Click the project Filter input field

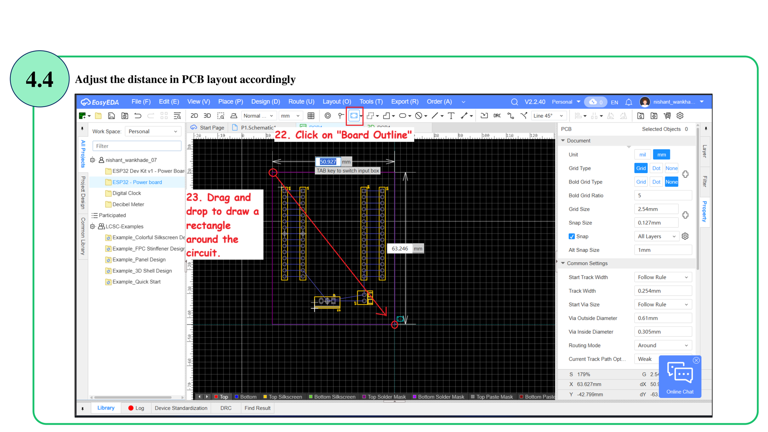(137, 146)
